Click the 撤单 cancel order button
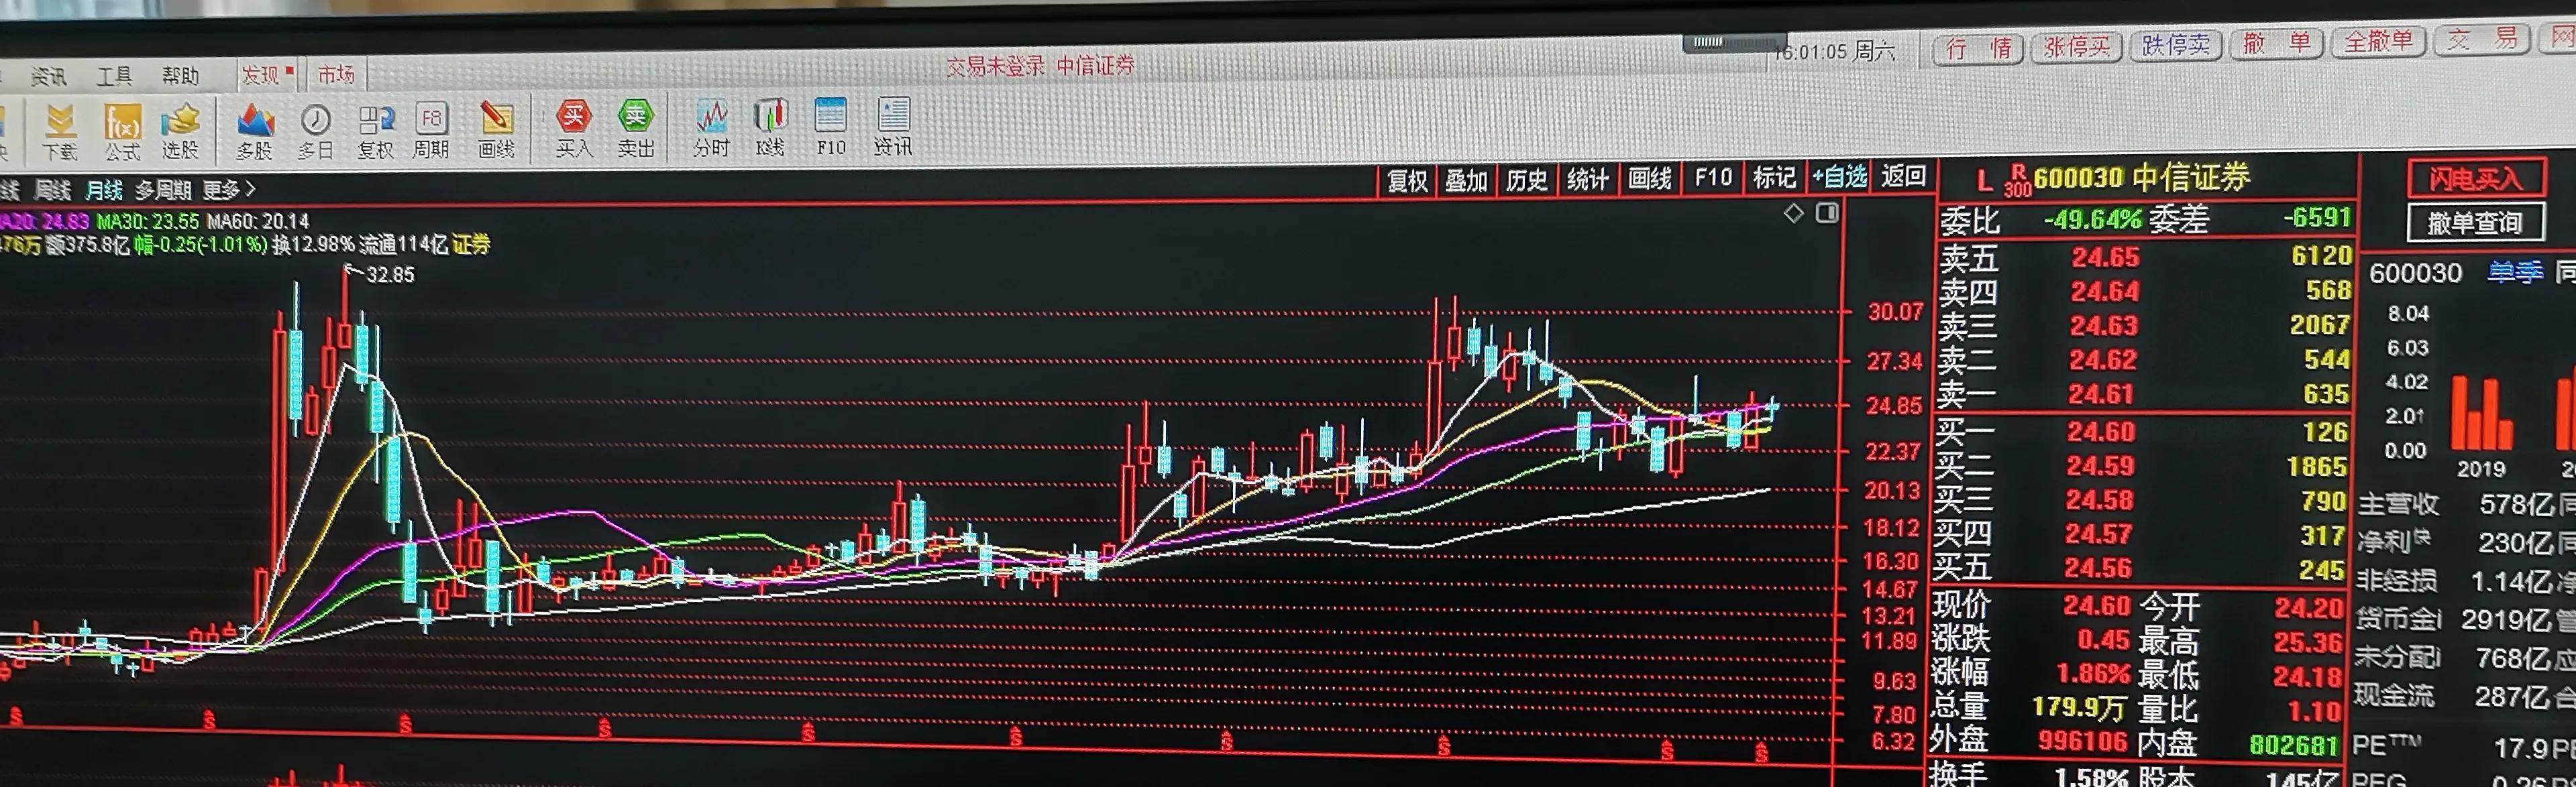 tap(2276, 43)
